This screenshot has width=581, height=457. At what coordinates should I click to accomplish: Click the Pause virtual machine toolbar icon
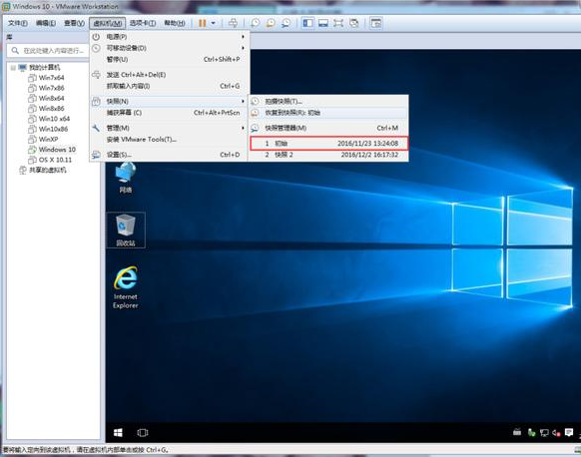coord(203,23)
